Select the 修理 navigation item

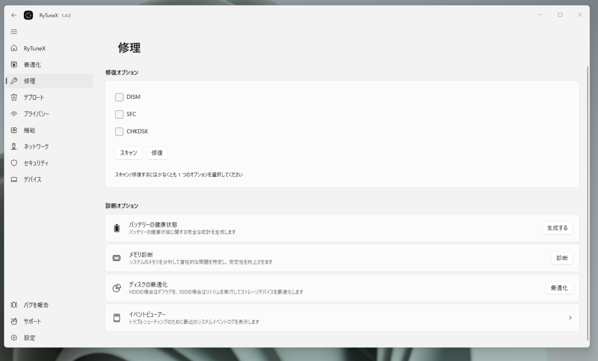[49, 81]
